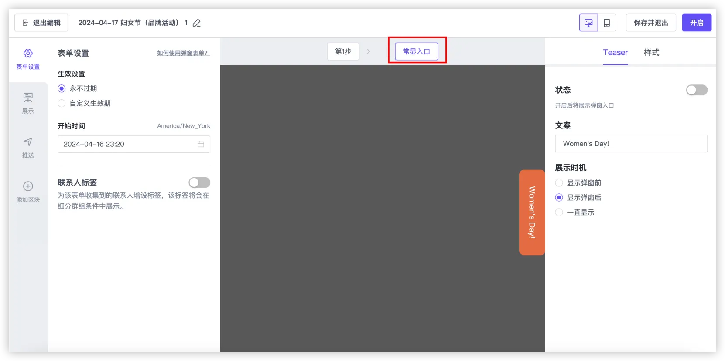Open the 展示 display panel icon

click(x=28, y=98)
